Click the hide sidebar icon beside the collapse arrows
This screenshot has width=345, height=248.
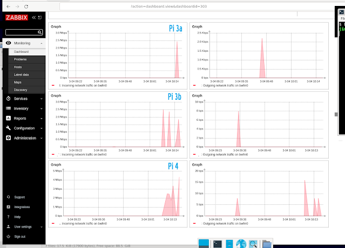tap(40, 17)
